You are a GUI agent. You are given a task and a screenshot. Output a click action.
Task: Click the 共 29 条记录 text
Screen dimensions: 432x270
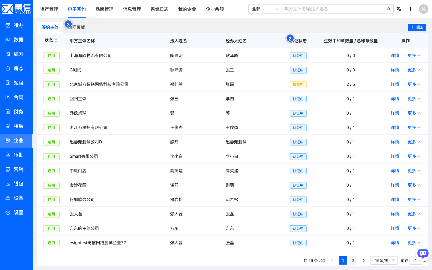point(314,260)
